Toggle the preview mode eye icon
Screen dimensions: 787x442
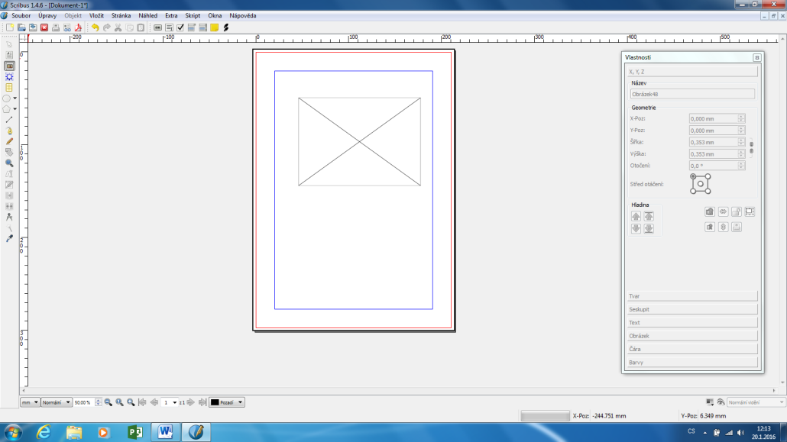[721, 402]
